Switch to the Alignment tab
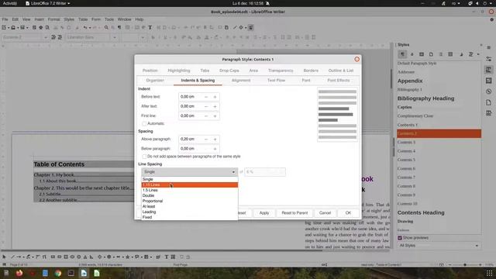496x279 pixels. click(x=241, y=81)
